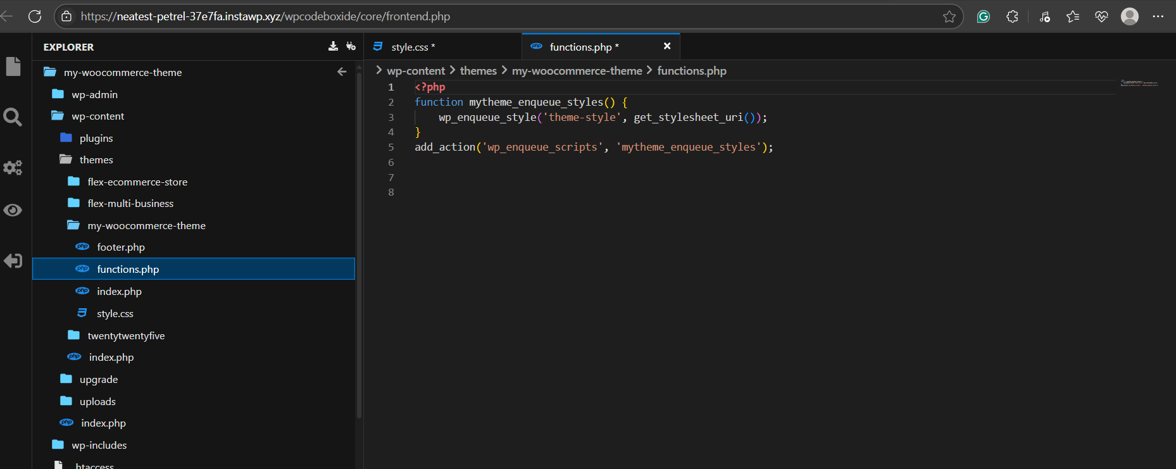1176x469 pixels.
Task: Click the functions.php breadcrumb
Action: pos(692,71)
